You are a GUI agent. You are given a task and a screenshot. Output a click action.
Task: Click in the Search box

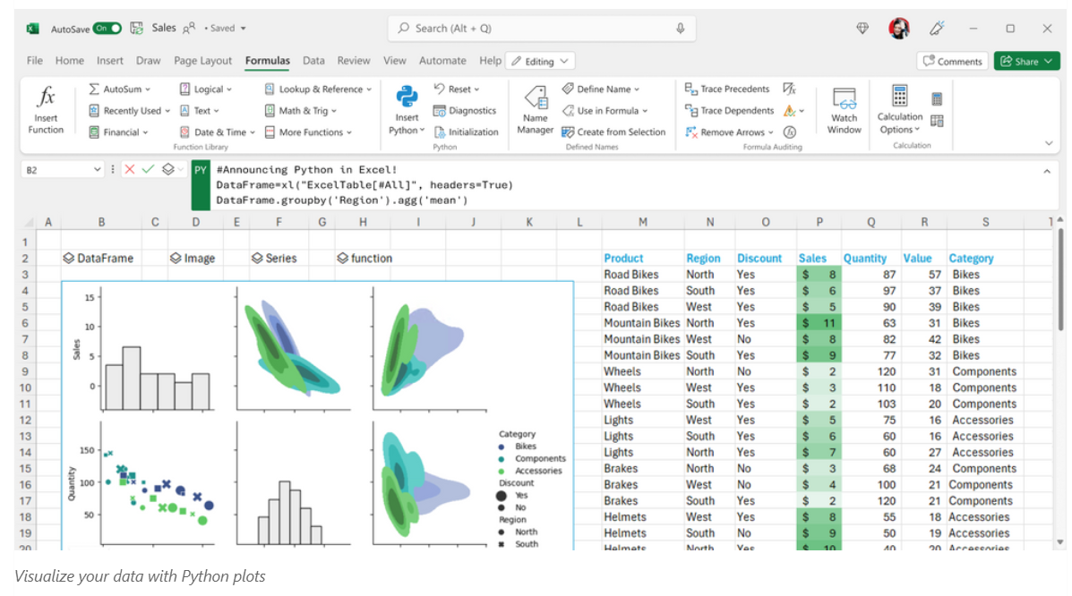pyautogui.click(x=542, y=28)
